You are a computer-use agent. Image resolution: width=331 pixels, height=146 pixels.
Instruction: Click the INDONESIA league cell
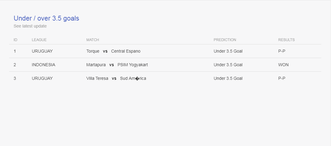[x=43, y=65]
